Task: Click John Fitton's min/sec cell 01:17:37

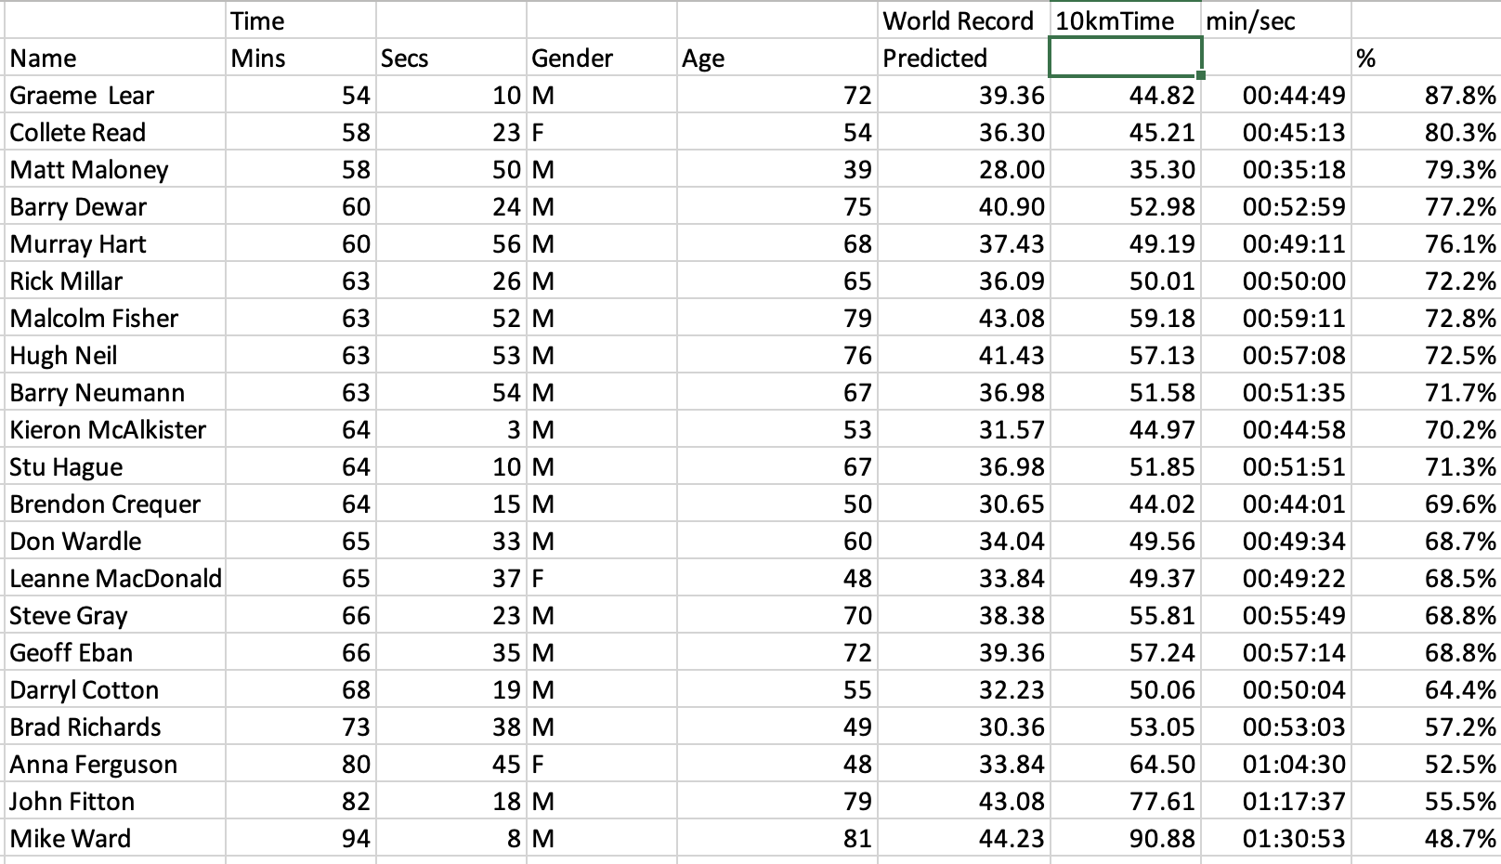Action: click(1276, 801)
